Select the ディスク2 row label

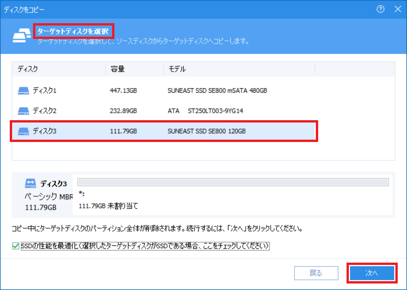(44, 110)
